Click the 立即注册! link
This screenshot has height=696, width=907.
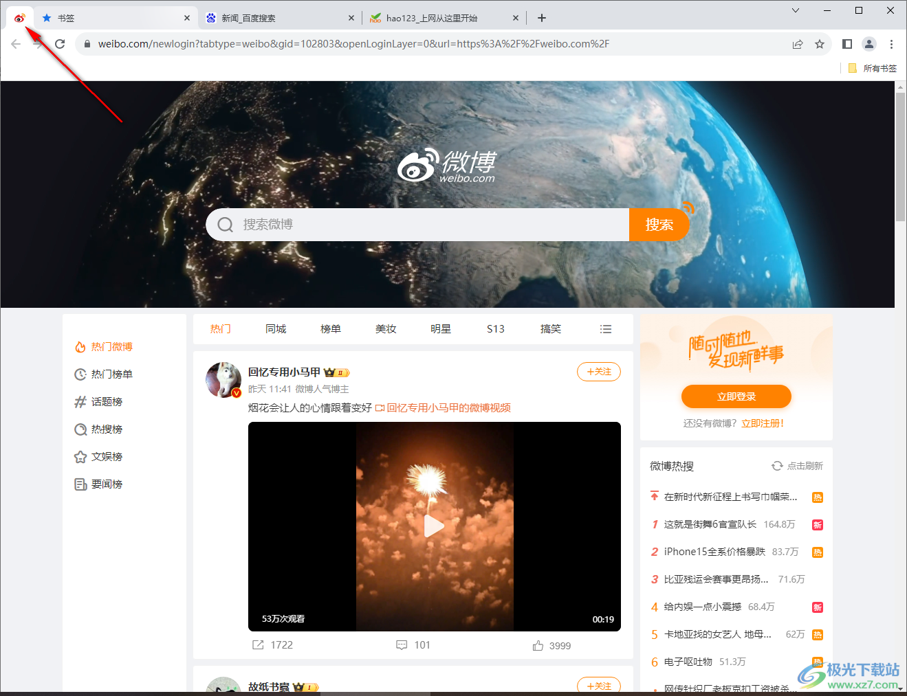click(x=763, y=423)
